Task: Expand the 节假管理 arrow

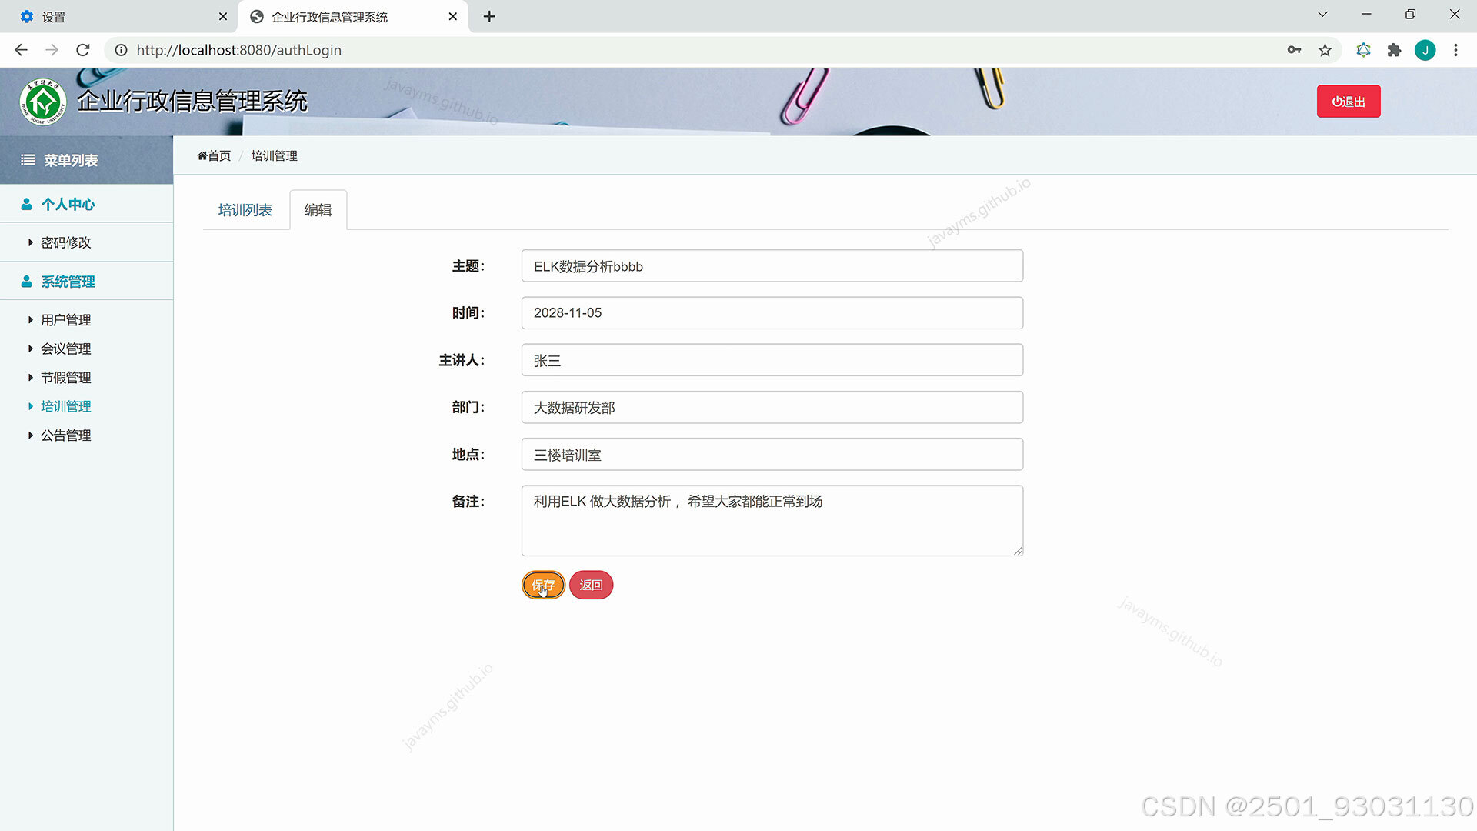Action: click(x=31, y=377)
